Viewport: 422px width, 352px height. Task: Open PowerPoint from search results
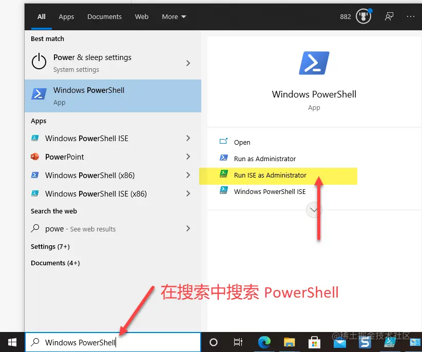(x=65, y=157)
